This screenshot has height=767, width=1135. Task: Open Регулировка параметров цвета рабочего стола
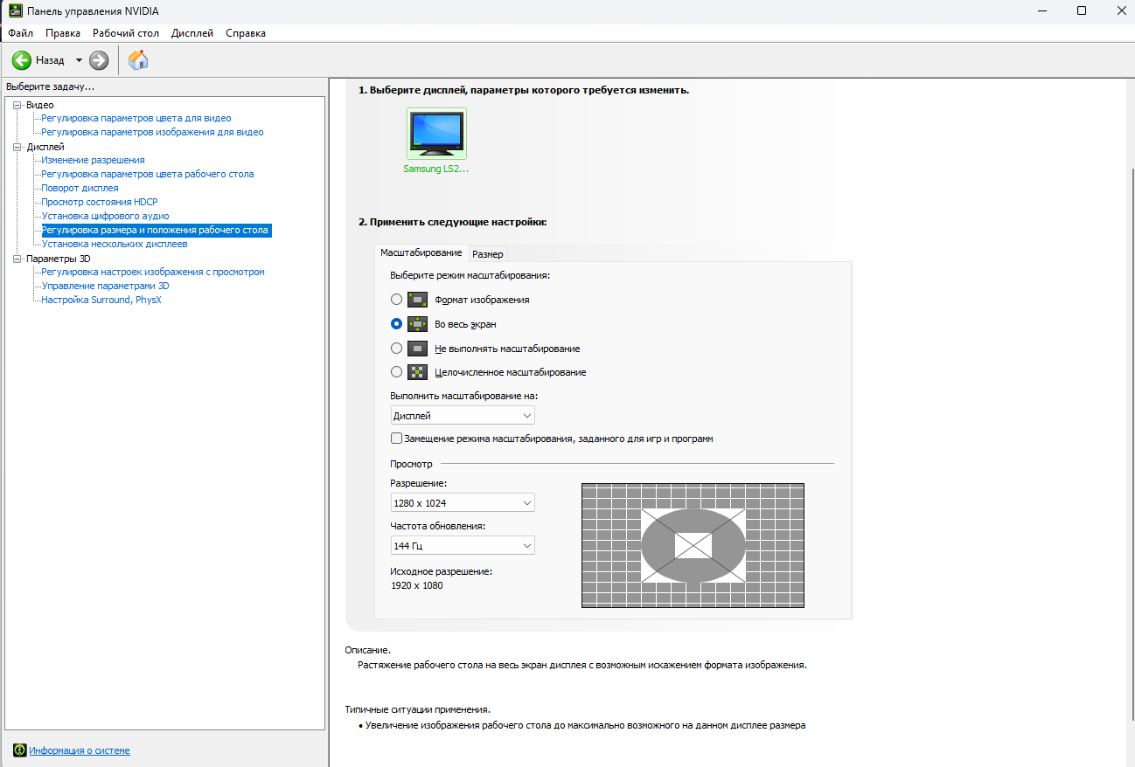(148, 174)
